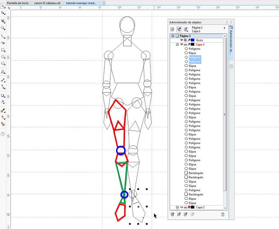
Task: Select the Capa 1 layer name
Action: 200,45
